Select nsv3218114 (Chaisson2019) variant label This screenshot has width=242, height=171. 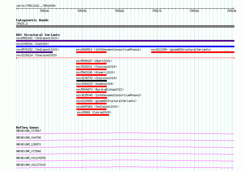click(x=37, y=55)
